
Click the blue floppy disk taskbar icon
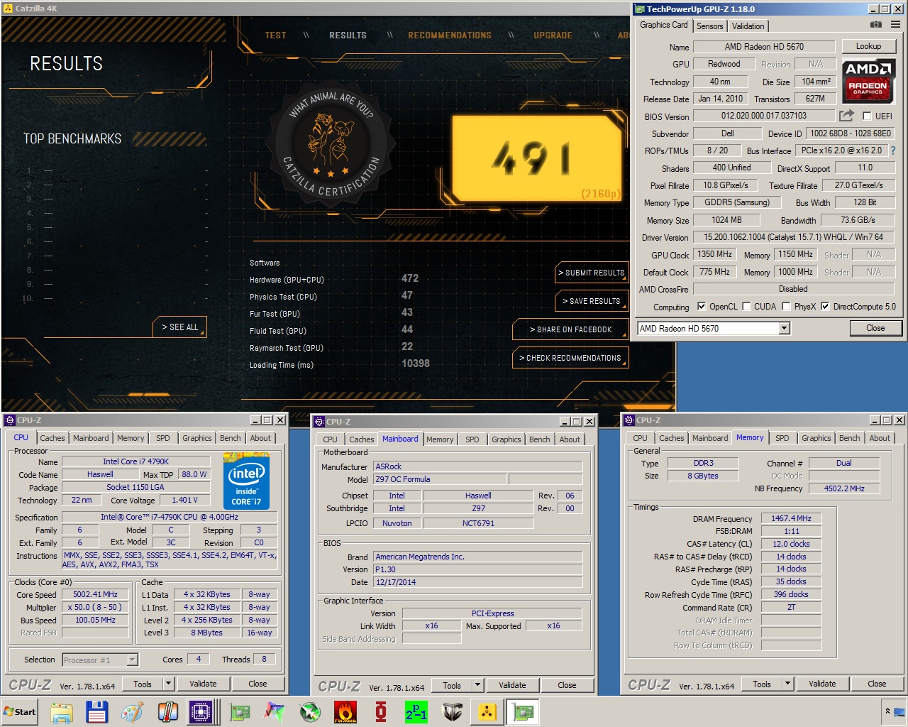pos(96,712)
